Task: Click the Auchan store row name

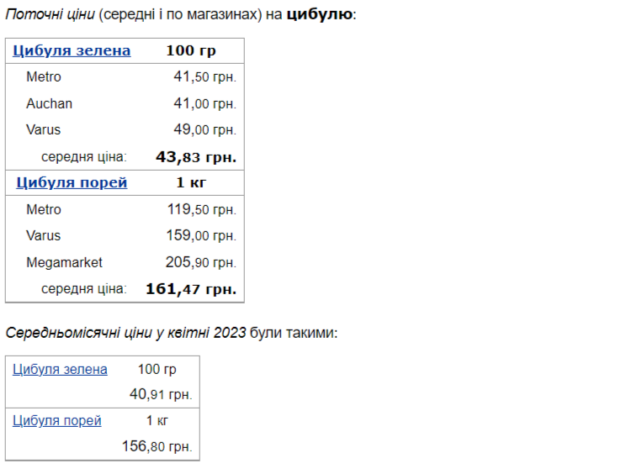Action: (x=49, y=103)
